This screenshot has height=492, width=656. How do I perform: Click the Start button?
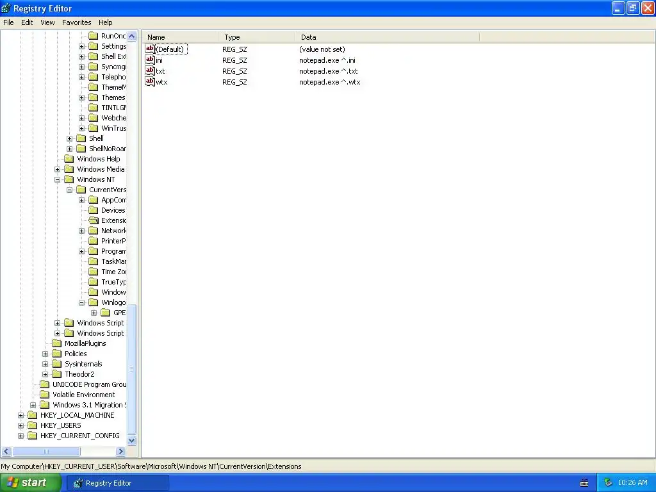(31, 483)
